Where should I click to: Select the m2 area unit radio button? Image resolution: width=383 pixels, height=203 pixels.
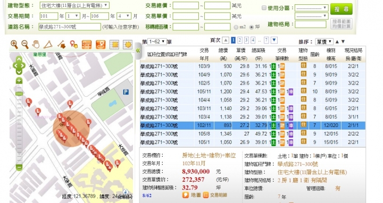point(236,27)
